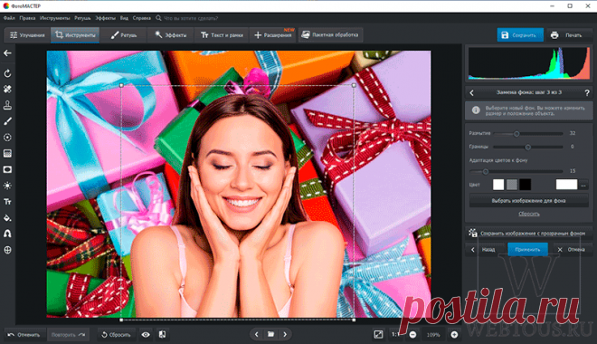Screen dimensions: 597x344
Task: Click the search magnifier in the menu bar
Action: pos(158,18)
